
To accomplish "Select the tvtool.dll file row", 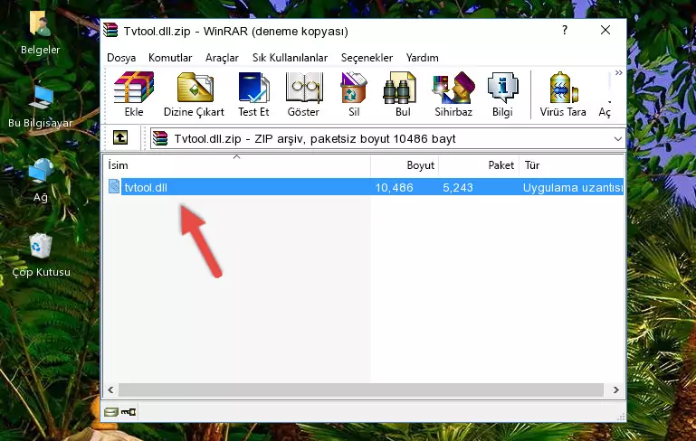I will click(x=365, y=187).
